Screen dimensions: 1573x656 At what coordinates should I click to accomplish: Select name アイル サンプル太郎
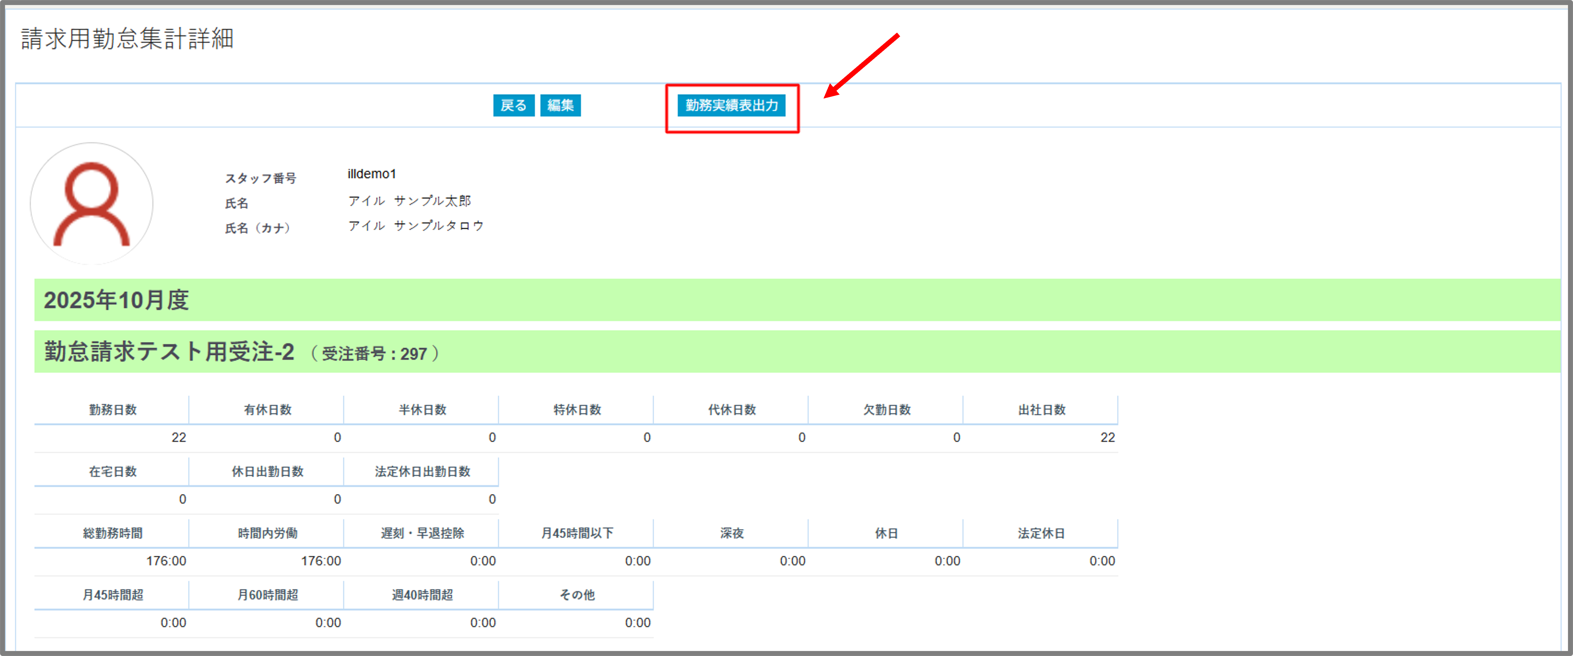point(410,200)
